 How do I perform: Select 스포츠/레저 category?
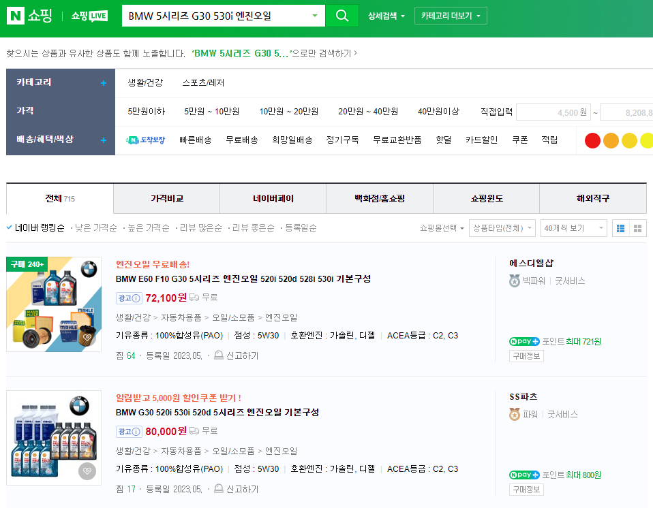(203, 83)
